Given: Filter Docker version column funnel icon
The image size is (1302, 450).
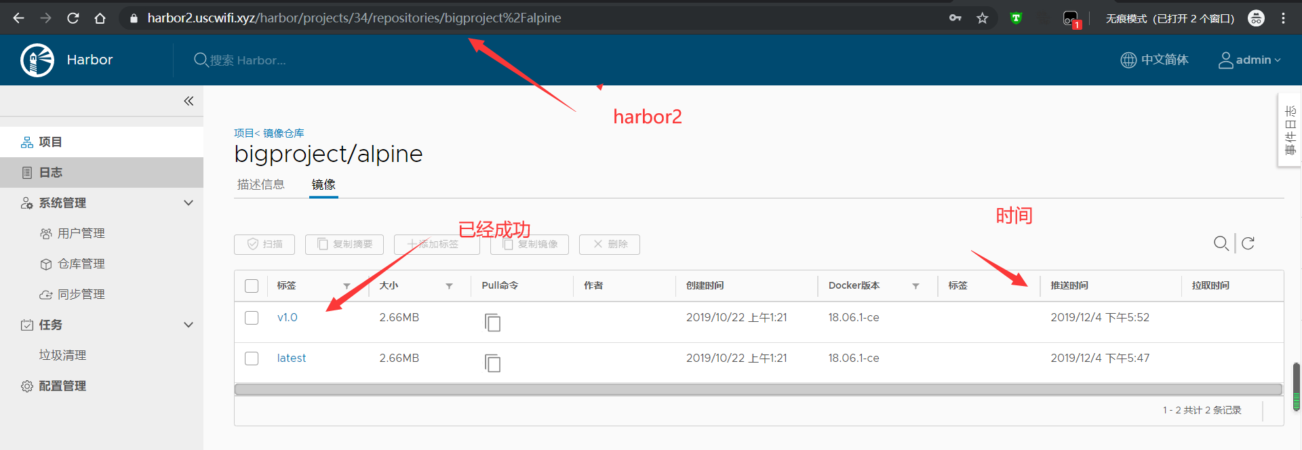Looking at the screenshot, I should point(915,286).
